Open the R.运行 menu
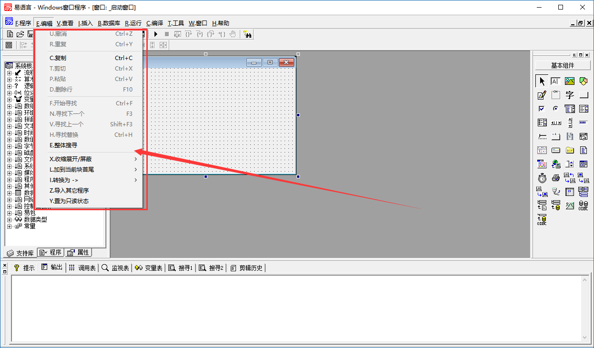 [x=133, y=23]
